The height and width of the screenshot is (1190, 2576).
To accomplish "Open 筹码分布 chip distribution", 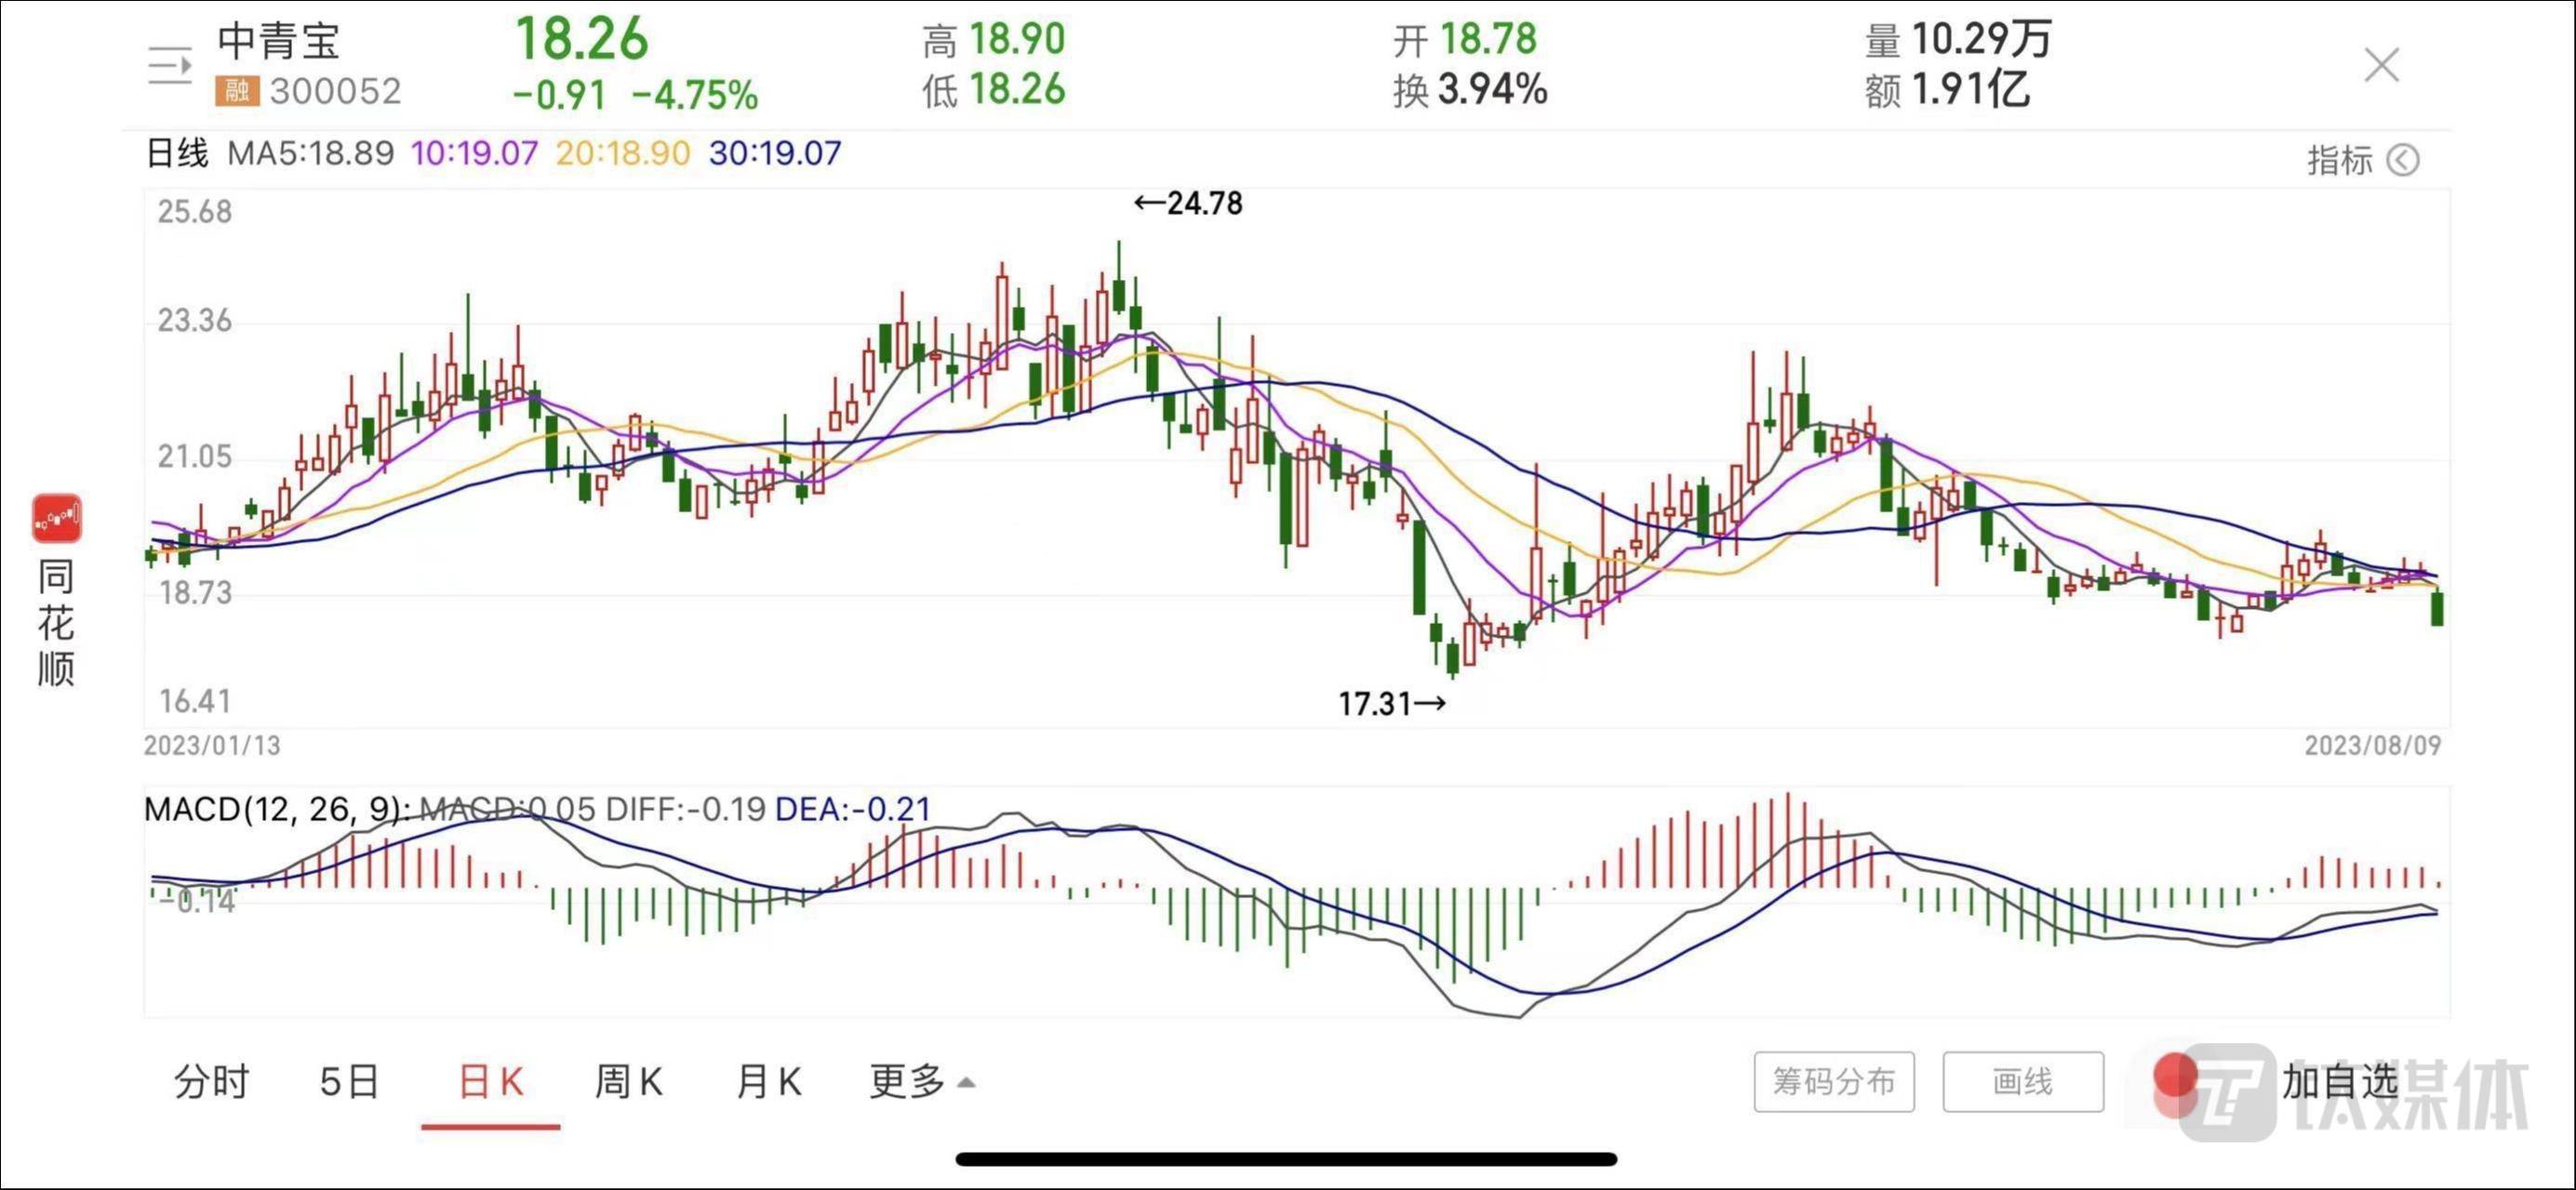I will coord(1834,1081).
